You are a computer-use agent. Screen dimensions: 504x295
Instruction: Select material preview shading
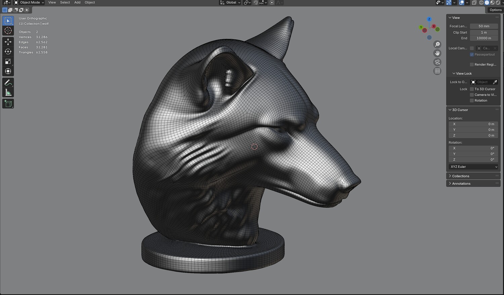[x=492, y=2]
